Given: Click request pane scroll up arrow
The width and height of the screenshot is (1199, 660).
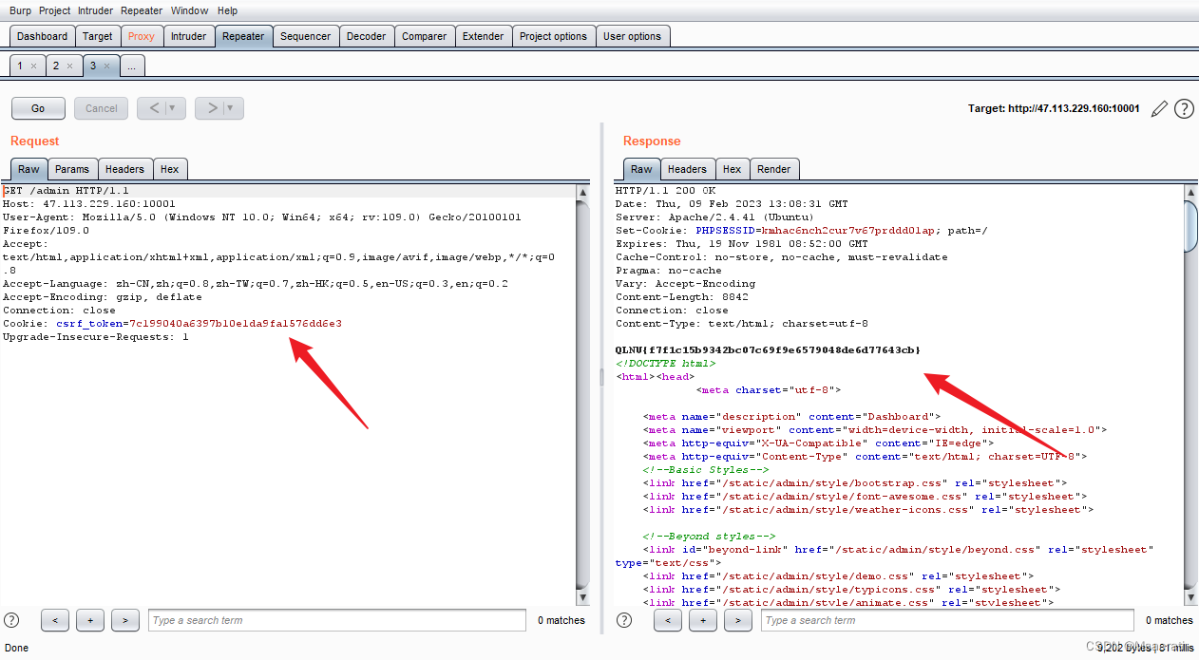Looking at the screenshot, I should pyautogui.click(x=583, y=192).
